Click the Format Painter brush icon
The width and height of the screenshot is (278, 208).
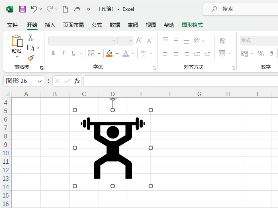point(31,58)
